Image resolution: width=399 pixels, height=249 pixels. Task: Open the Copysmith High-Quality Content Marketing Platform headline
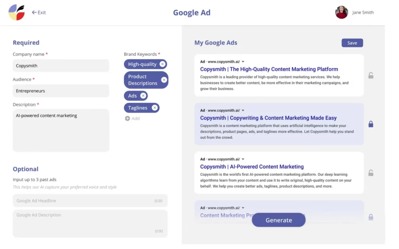(x=269, y=69)
